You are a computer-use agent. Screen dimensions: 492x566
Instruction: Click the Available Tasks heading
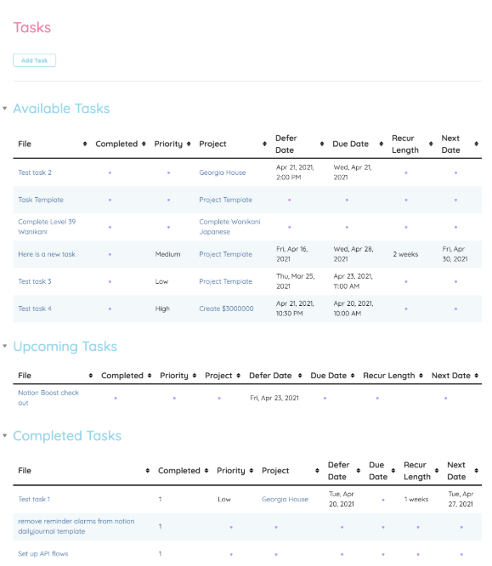61,108
